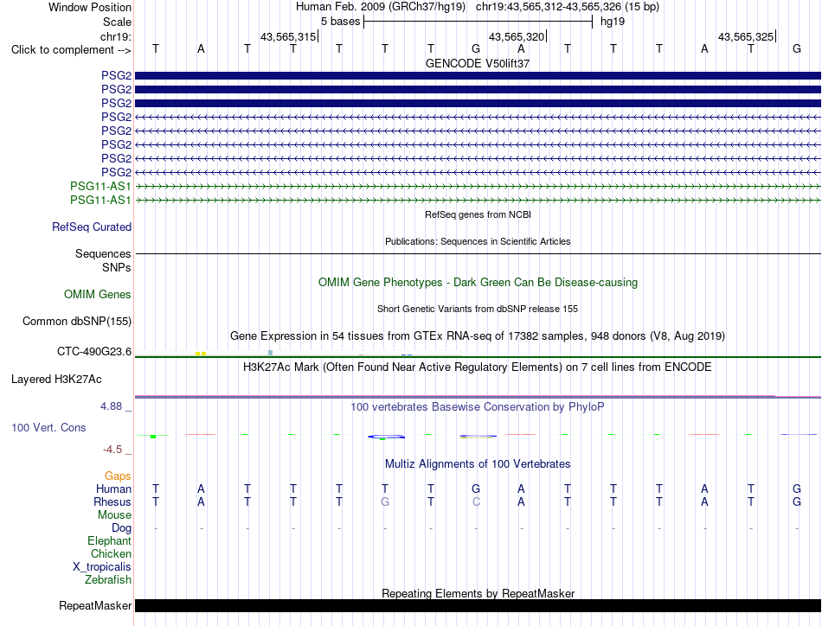The width and height of the screenshot is (822, 626).
Task: Select the Dog alignment row label
Action: 121,528
